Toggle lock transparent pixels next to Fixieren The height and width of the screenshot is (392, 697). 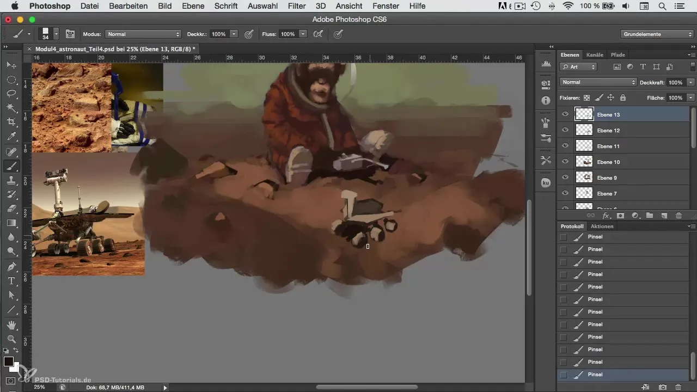[x=587, y=97]
